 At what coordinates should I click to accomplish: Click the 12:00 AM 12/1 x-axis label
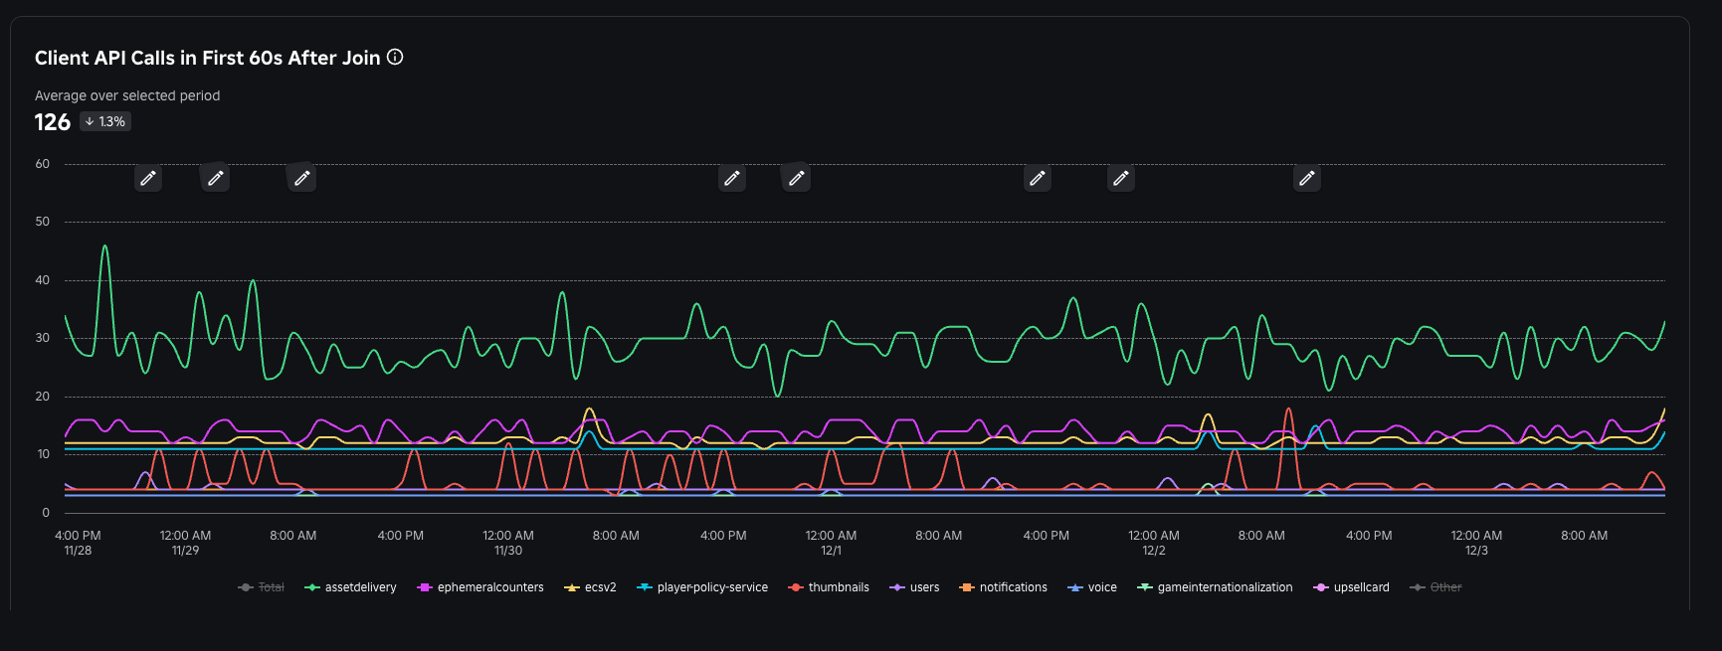831,543
